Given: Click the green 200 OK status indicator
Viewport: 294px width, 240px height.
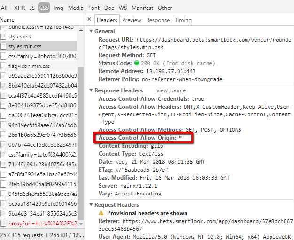Looking at the screenshot, I should pos(137,63).
